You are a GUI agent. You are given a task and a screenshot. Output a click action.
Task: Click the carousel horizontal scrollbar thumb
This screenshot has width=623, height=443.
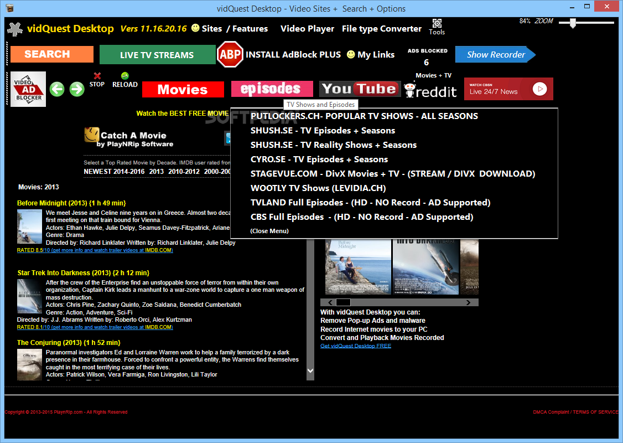(x=343, y=302)
